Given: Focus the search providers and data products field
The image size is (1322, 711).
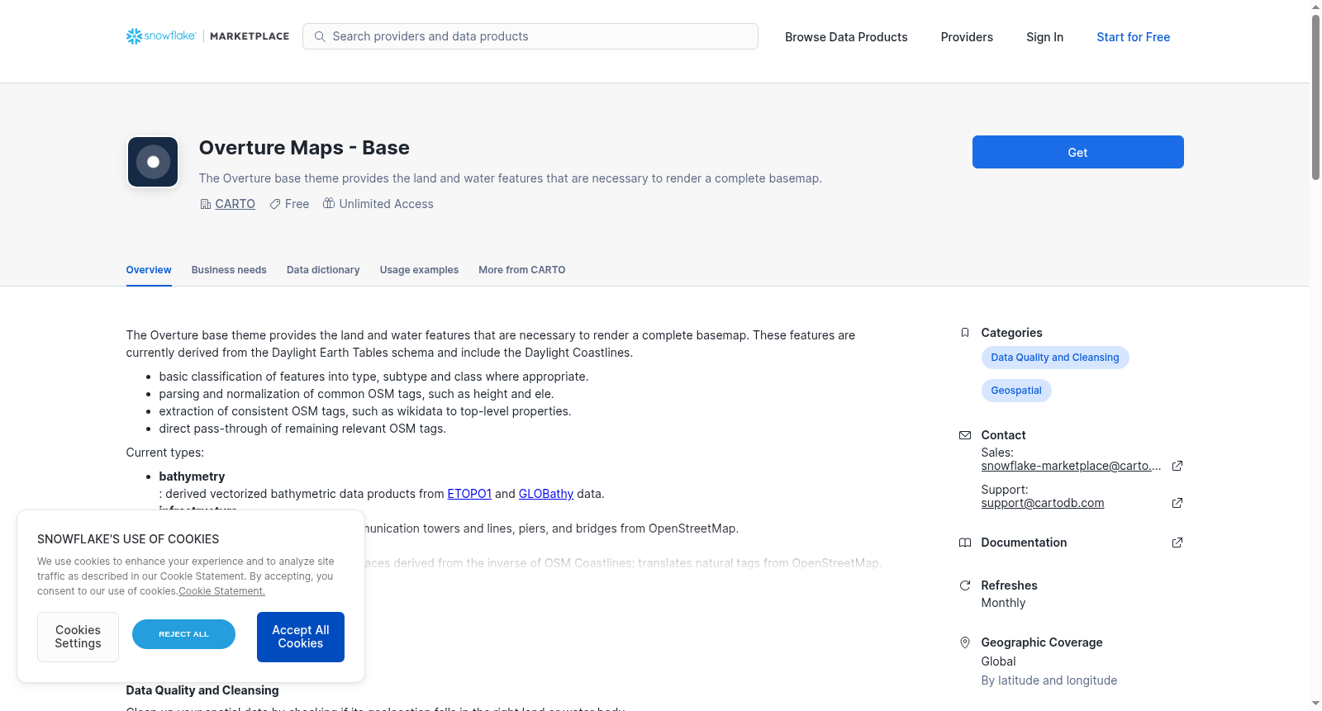Looking at the screenshot, I should (530, 36).
